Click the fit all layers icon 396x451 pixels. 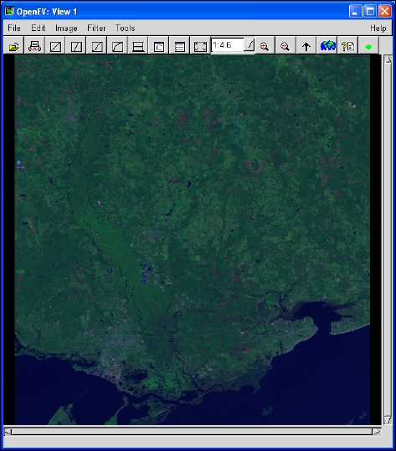[x=200, y=46]
